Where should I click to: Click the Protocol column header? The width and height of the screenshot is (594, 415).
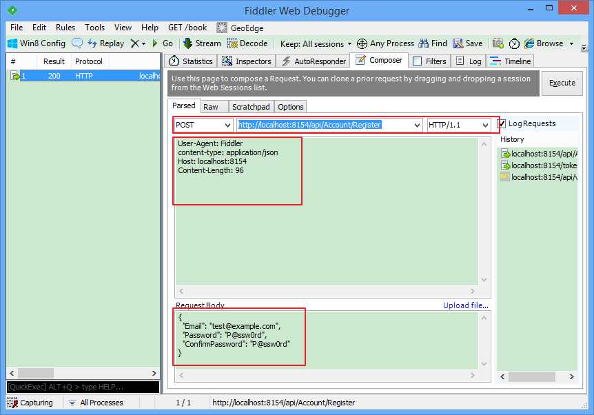[89, 61]
